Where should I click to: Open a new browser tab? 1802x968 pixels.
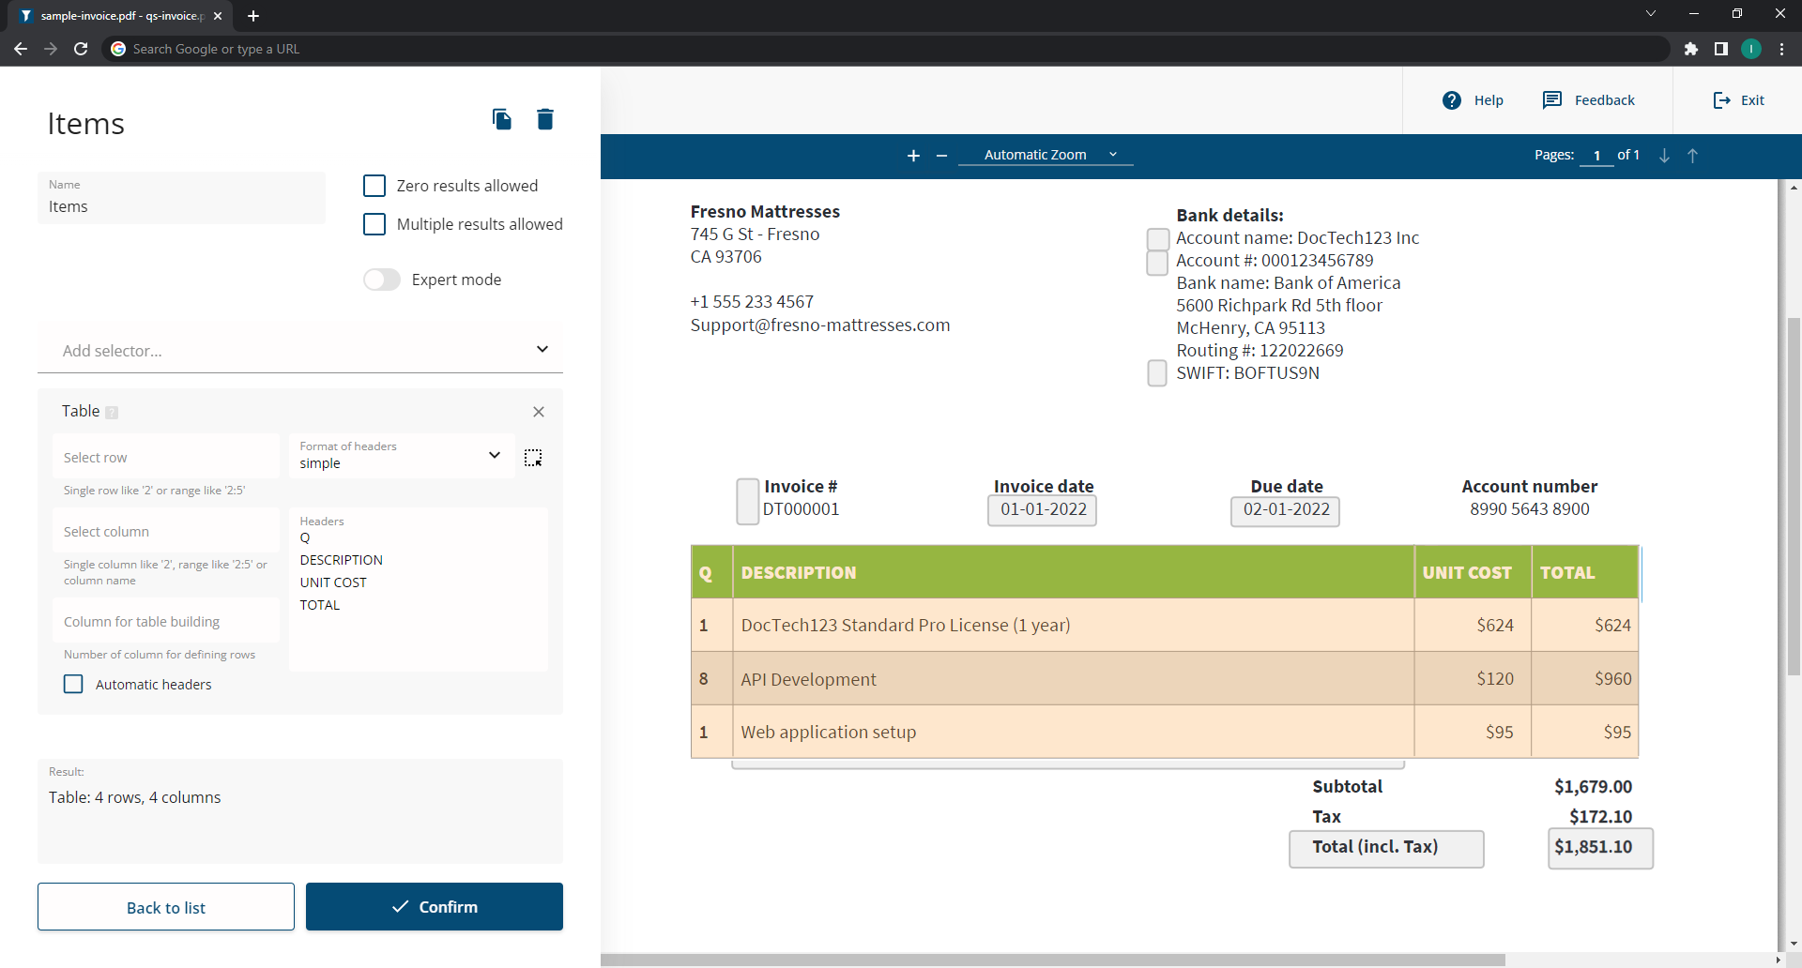(253, 16)
